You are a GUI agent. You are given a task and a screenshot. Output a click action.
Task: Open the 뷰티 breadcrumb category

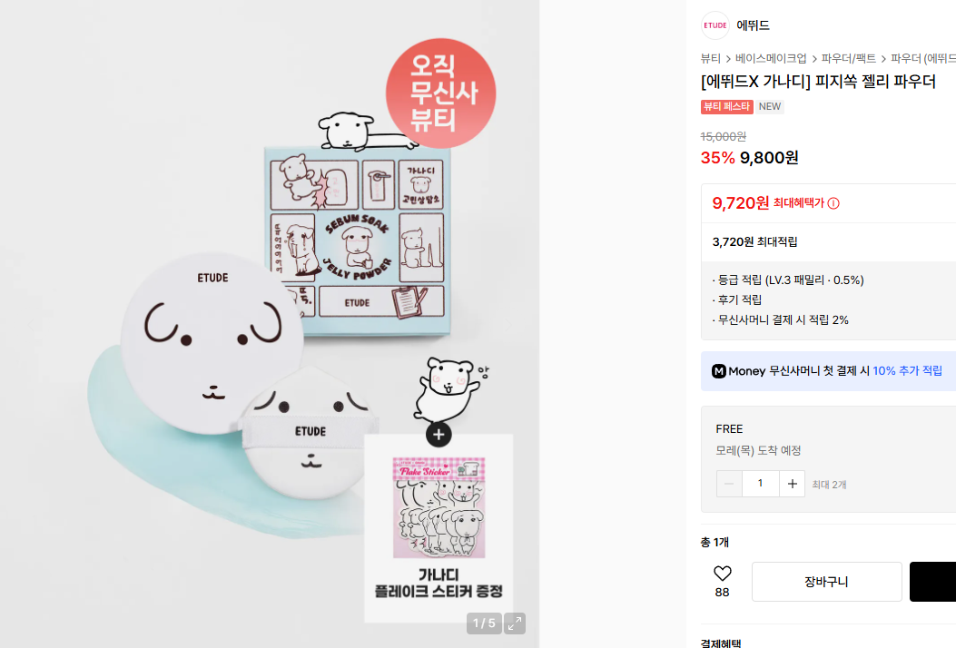pyautogui.click(x=710, y=58)
